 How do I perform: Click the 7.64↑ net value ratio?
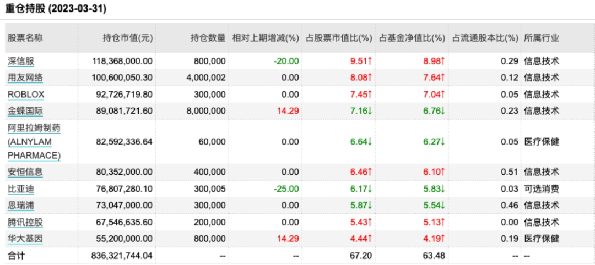click(435, 78)
